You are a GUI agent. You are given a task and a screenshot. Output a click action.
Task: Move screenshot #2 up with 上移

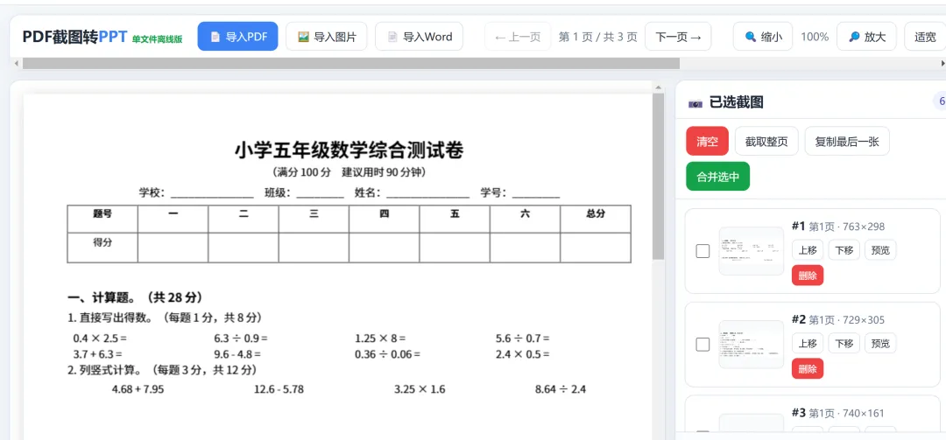[808, 344]
